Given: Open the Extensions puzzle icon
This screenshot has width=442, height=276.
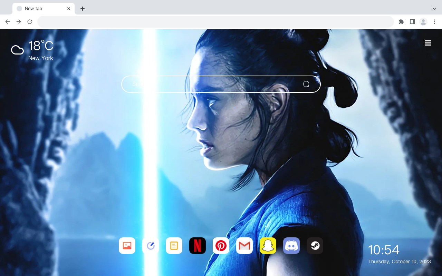Looking at the screenshot, I should 401,22.
